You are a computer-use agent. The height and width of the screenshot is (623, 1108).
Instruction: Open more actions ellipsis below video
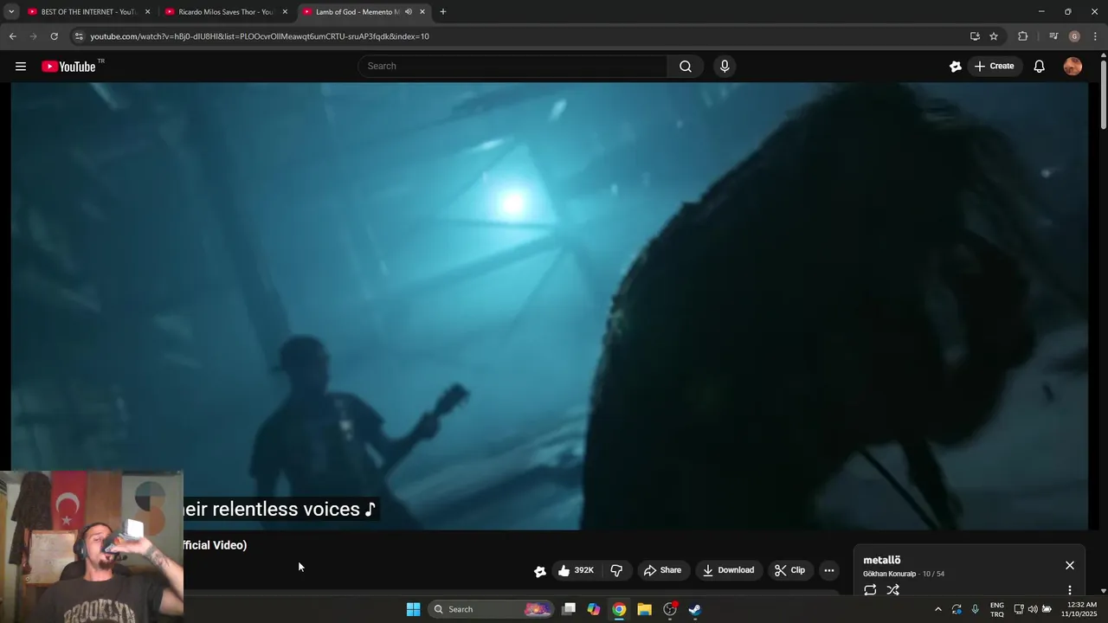829,570
